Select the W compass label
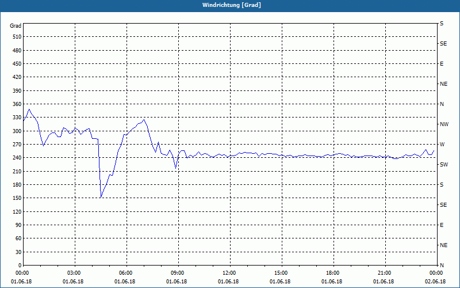This screenshot has width=460, height=288. coord(442,145)
